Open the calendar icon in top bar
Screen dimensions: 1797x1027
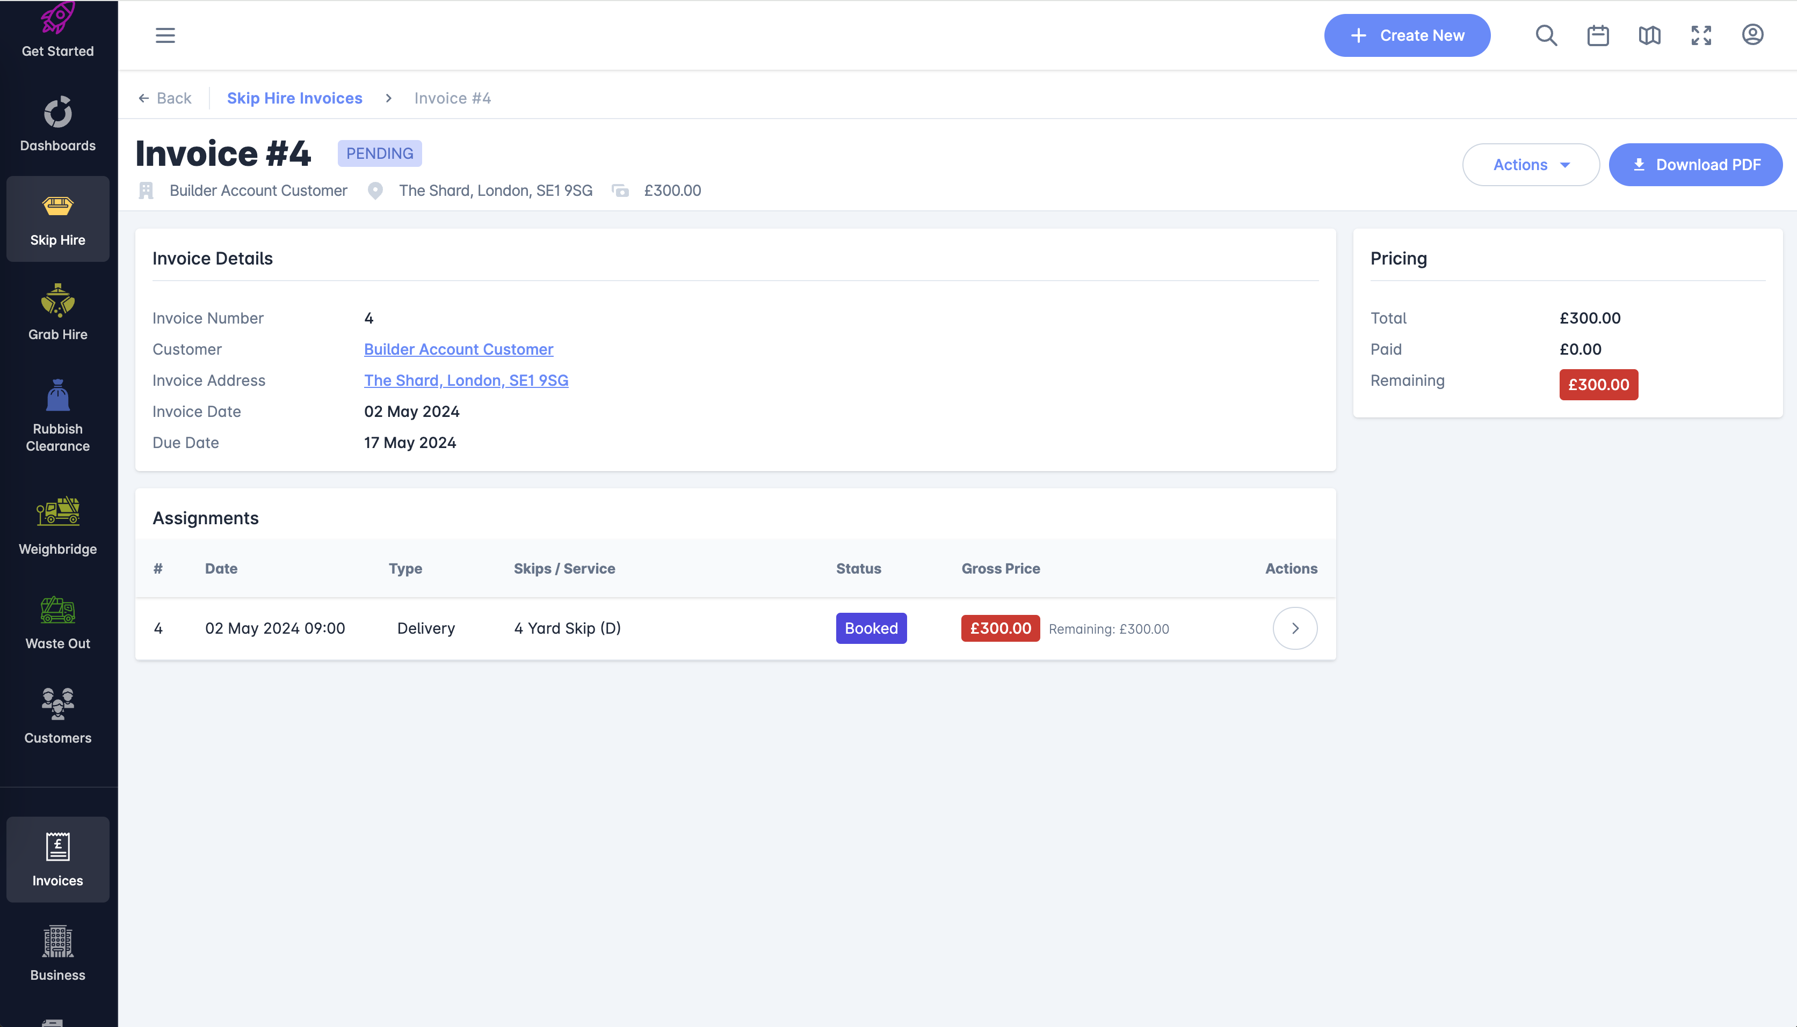coord(1597,35)
